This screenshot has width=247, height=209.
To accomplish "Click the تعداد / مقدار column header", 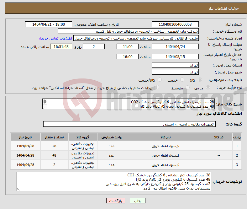I will click(x=54, y=137).
